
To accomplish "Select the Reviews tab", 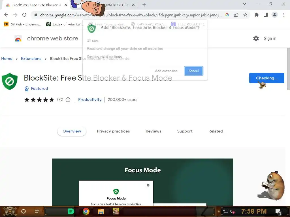I will 153,131.
